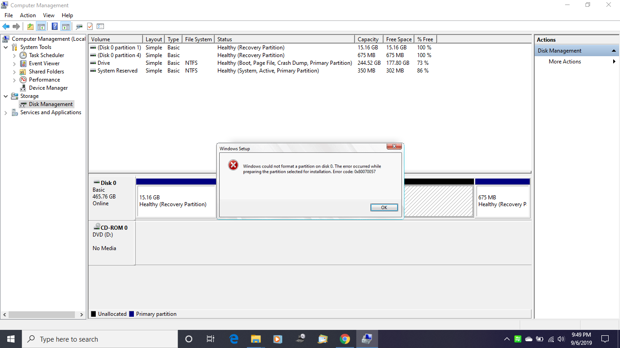620x348 pixels.
Task: Open File Explorer from the taskbar
Action: [x=256, y=338]
